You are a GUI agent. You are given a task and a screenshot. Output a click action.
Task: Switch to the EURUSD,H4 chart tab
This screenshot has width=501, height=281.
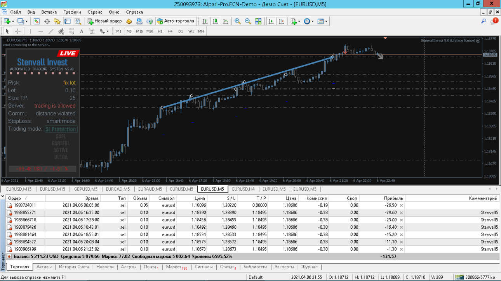pyautogui.click(x=243, y=189)
